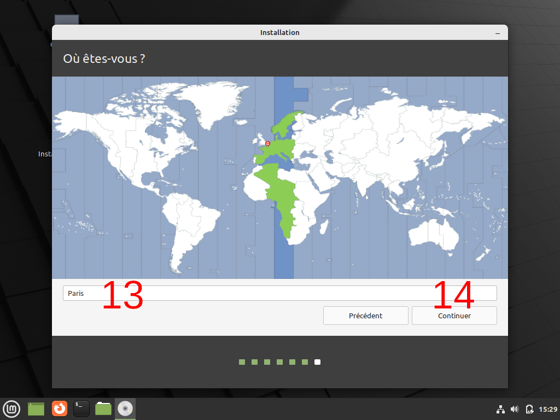
Task: Click the green window button in the taskbar
Action: [35, 409]
